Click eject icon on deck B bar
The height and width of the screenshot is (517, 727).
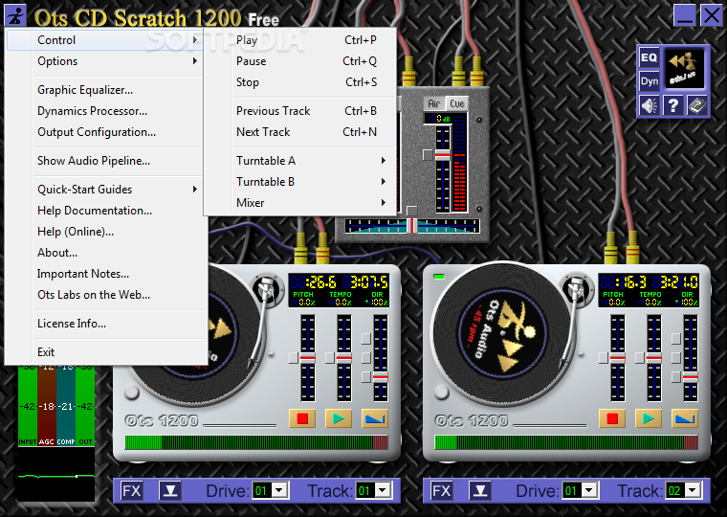pyautogui.click(x=480, y=490)
